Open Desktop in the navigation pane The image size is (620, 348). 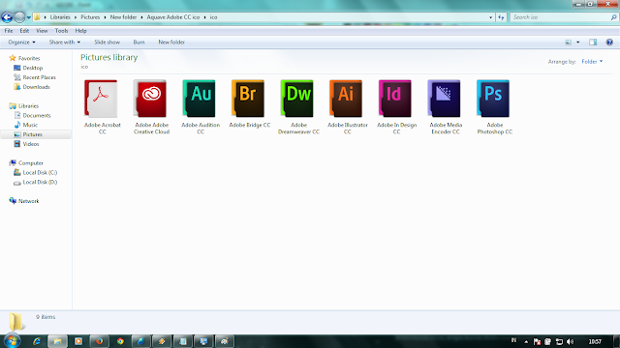pyautogui.click(x=32, y=68)
